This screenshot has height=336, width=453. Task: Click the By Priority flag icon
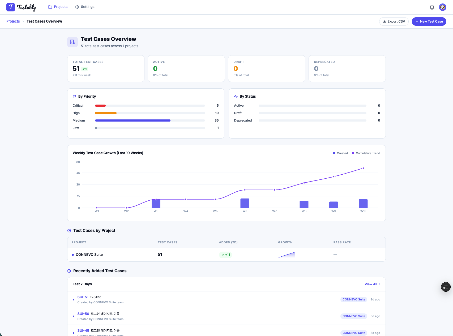74,96
